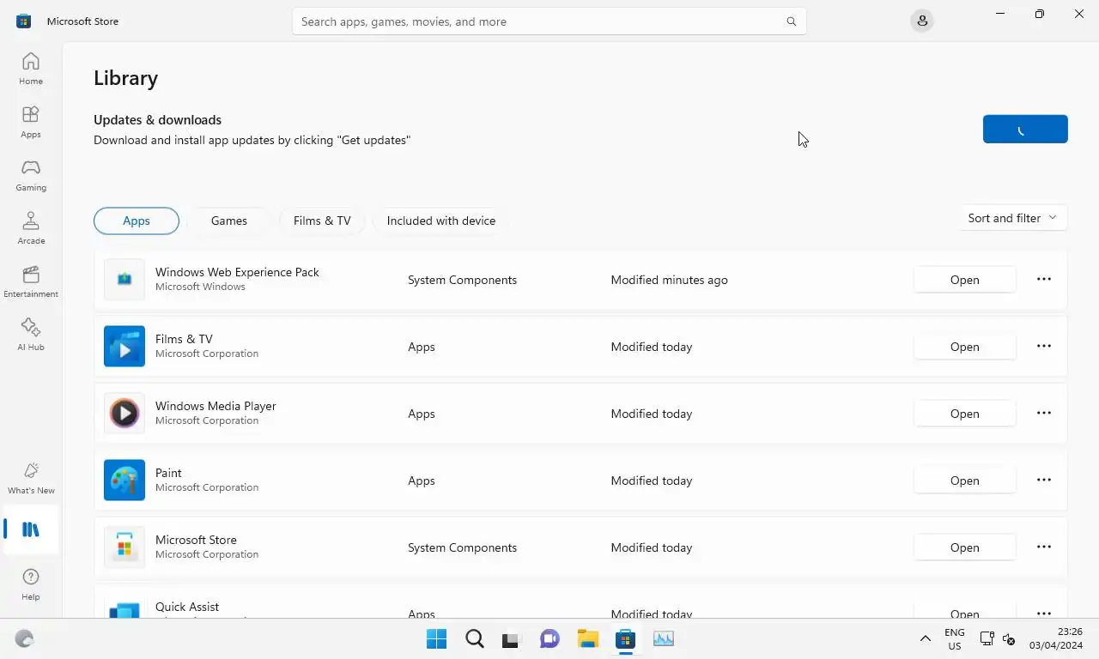This screenshot has width=1099, height=659.
Task: Open the Chat app on taskbar
Action: (x=549, y=638)
